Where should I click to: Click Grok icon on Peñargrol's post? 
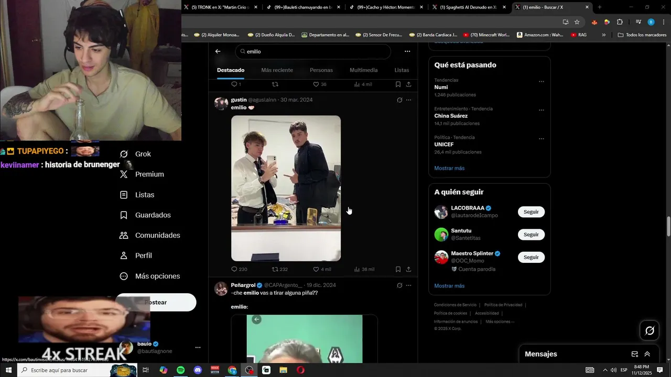tap(399, 285)
